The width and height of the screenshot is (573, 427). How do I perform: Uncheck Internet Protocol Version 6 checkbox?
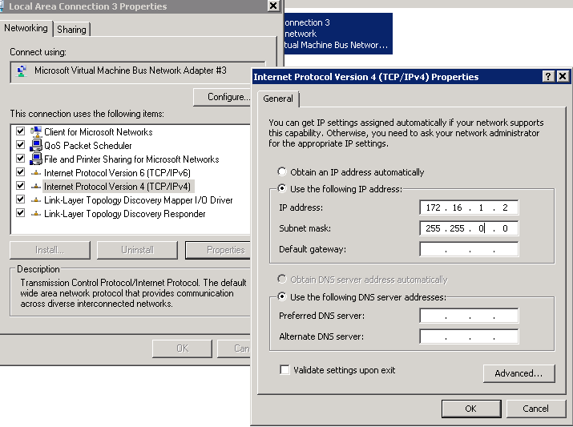point(20,173)
